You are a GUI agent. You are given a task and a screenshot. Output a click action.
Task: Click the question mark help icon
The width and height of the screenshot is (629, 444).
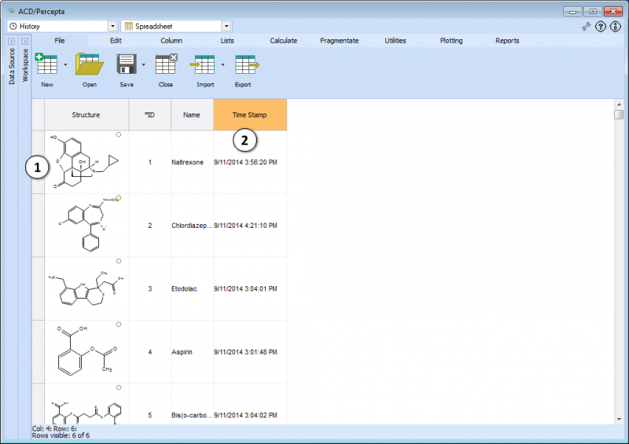pyautogui.click(x=600, y=27)
